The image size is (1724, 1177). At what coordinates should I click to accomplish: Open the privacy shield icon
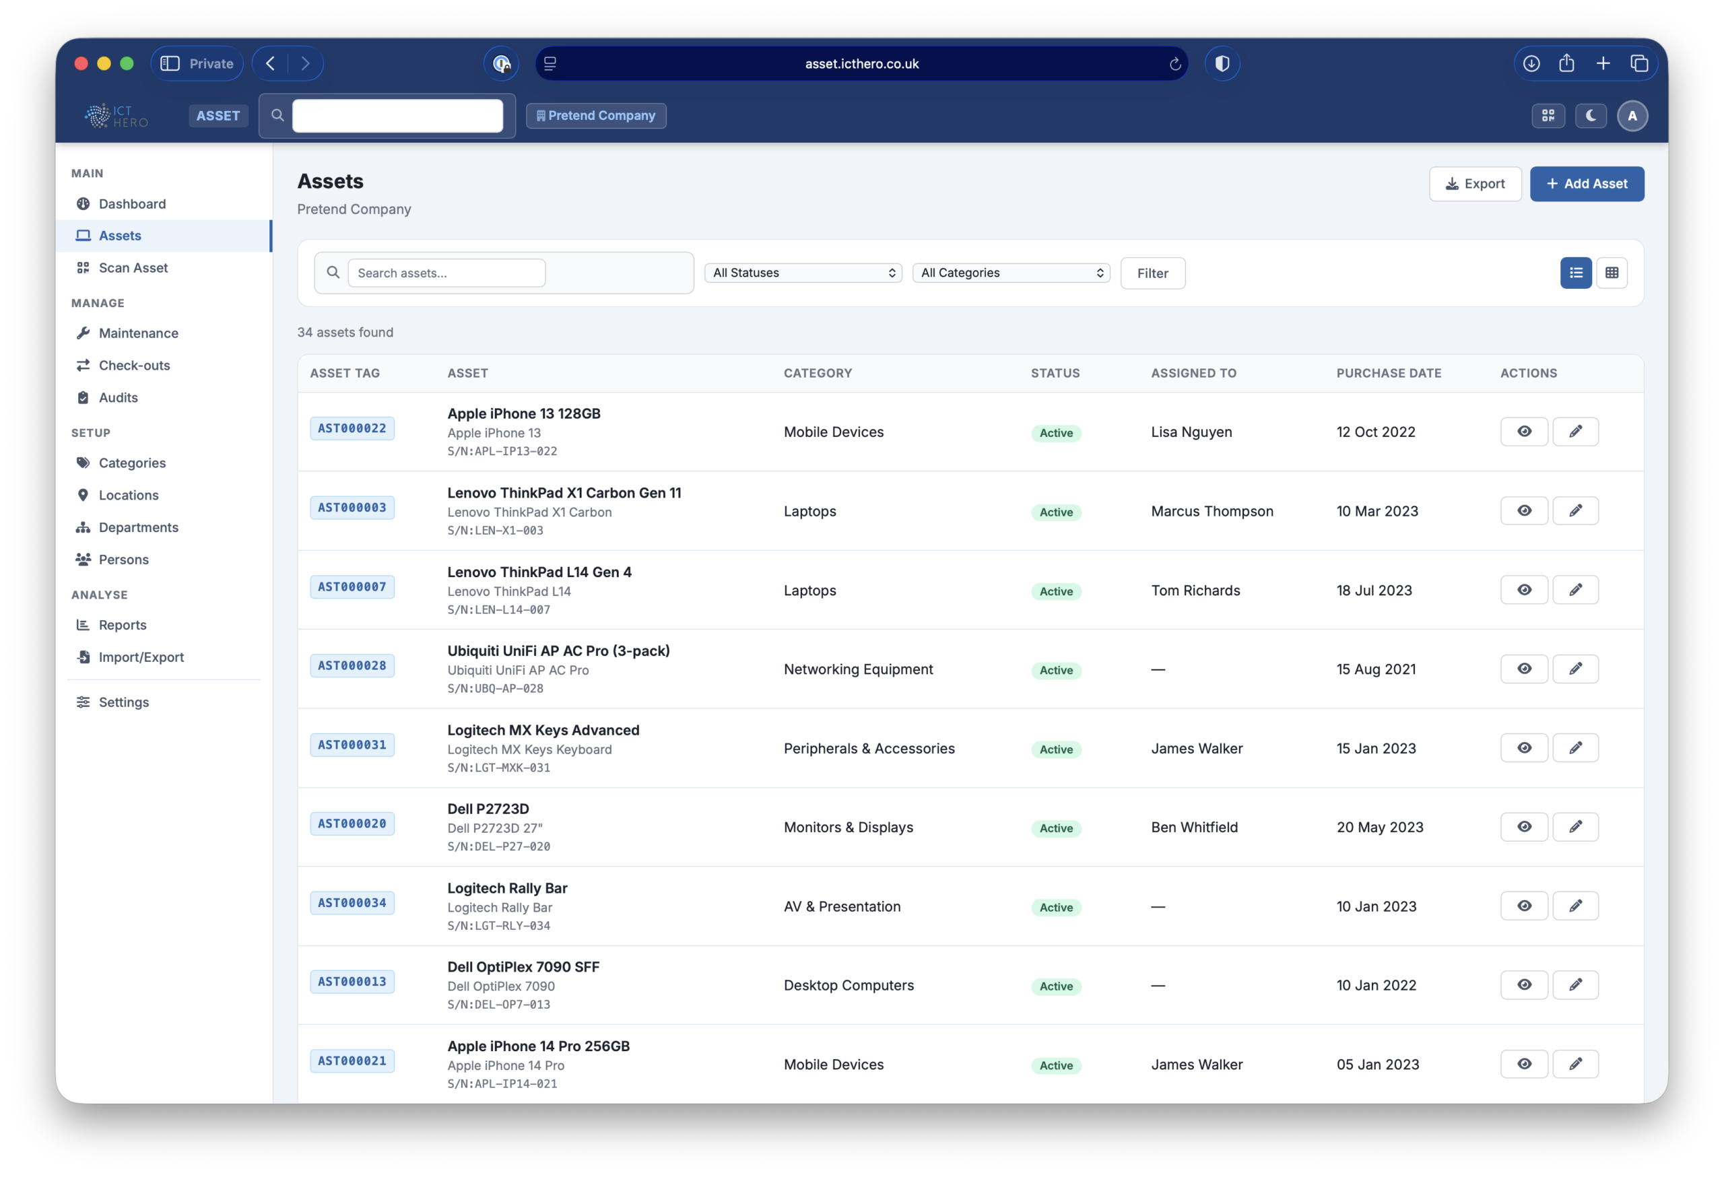1222,64
